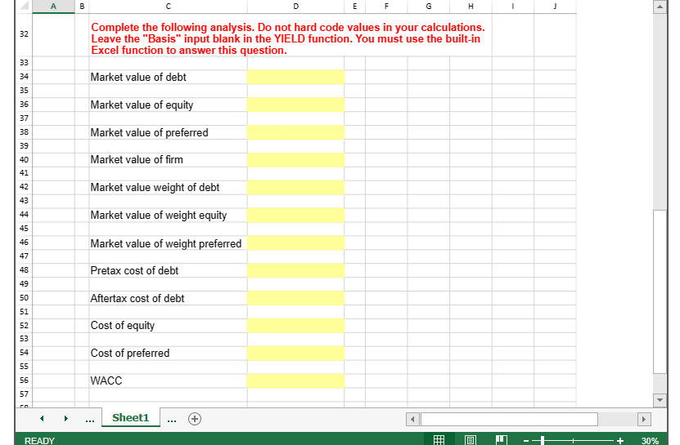Screen dimensions: 680x445
Task: Select the Market value of firm input cell
Action: pyautogui.click(x=295, y=160)
